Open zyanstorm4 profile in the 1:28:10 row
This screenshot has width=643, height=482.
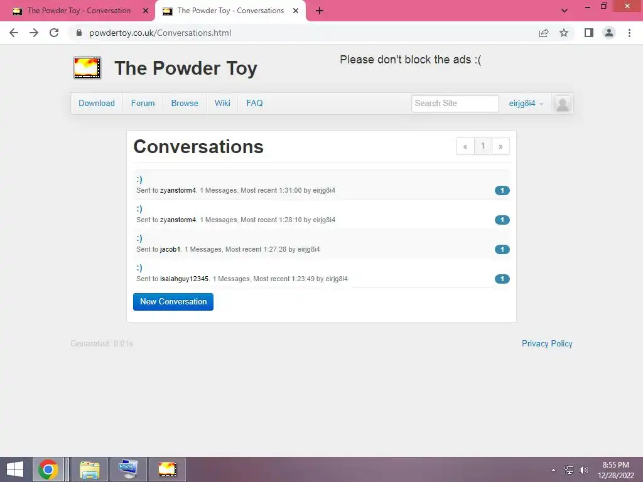pyautogui.click(x=178, y=220)
